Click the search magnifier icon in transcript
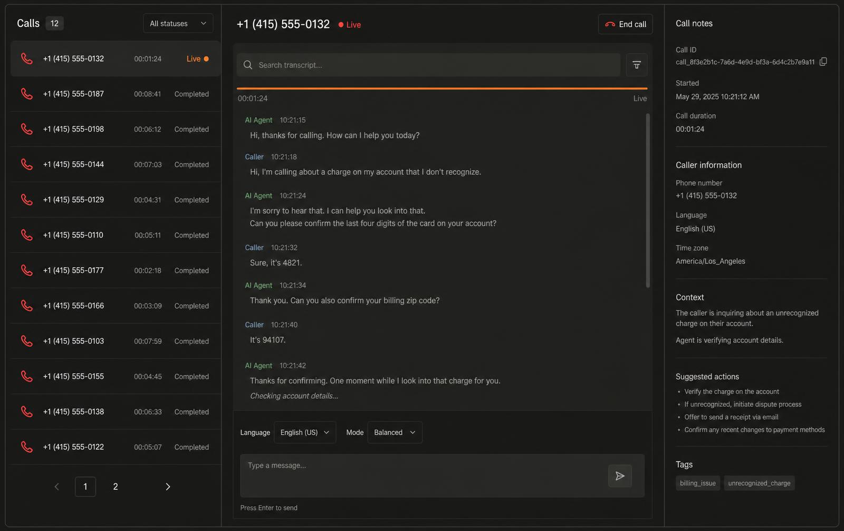This screenshot has height=531, width=844. point(248,65)
